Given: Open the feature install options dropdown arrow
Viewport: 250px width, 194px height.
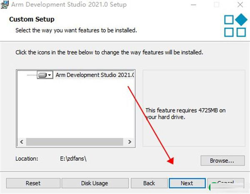Looking at the screenshot, I should click(x=50, y=75).
